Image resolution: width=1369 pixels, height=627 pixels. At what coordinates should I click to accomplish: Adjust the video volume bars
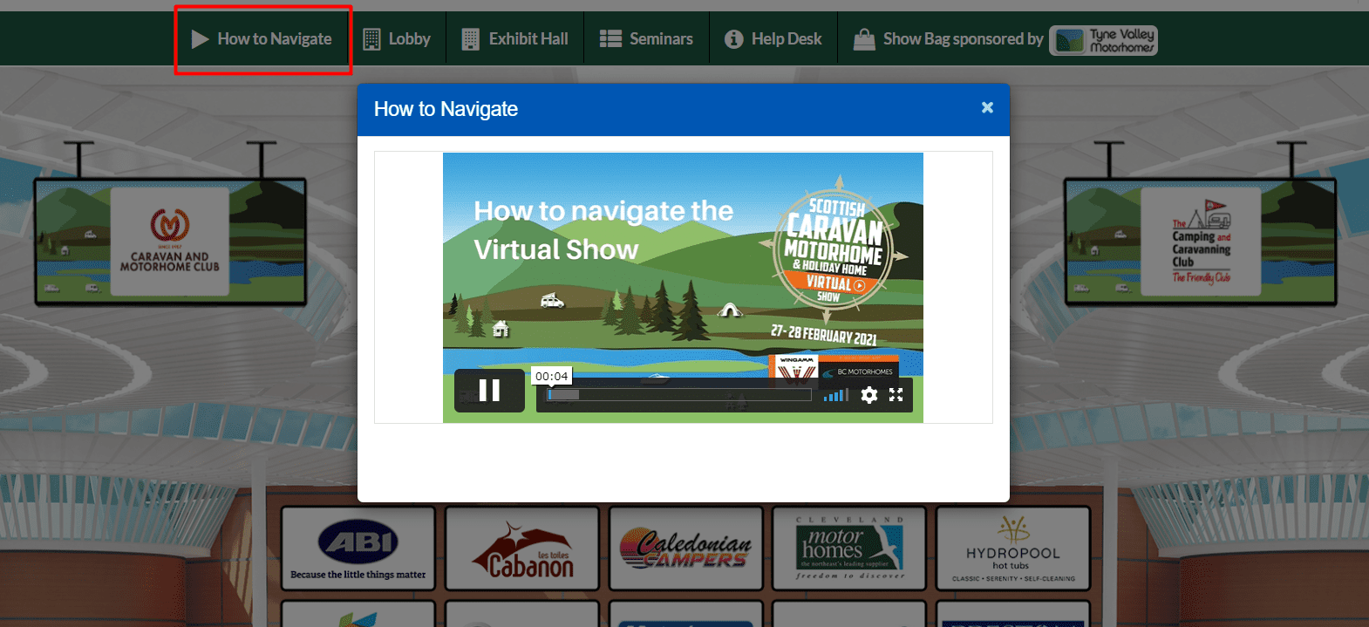pyautogui.click(x=835, y=395)
